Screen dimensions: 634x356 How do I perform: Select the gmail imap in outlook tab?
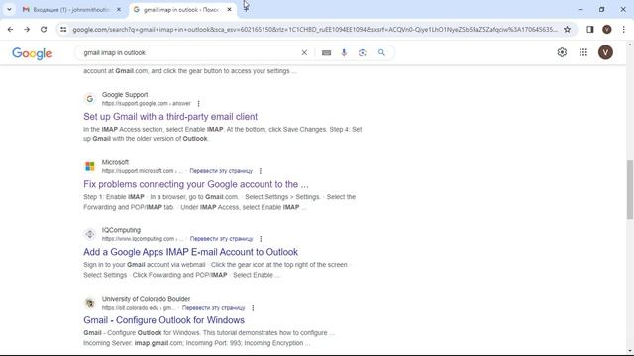(x=182, y=9)
